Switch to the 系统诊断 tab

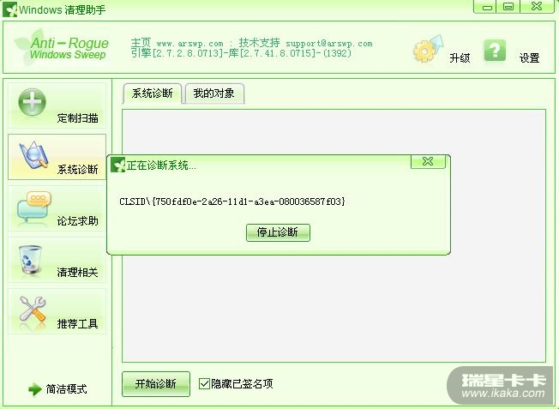tap(153, 93)
